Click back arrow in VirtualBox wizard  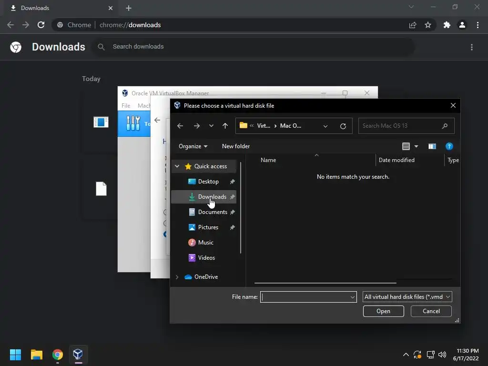(157, 120)
